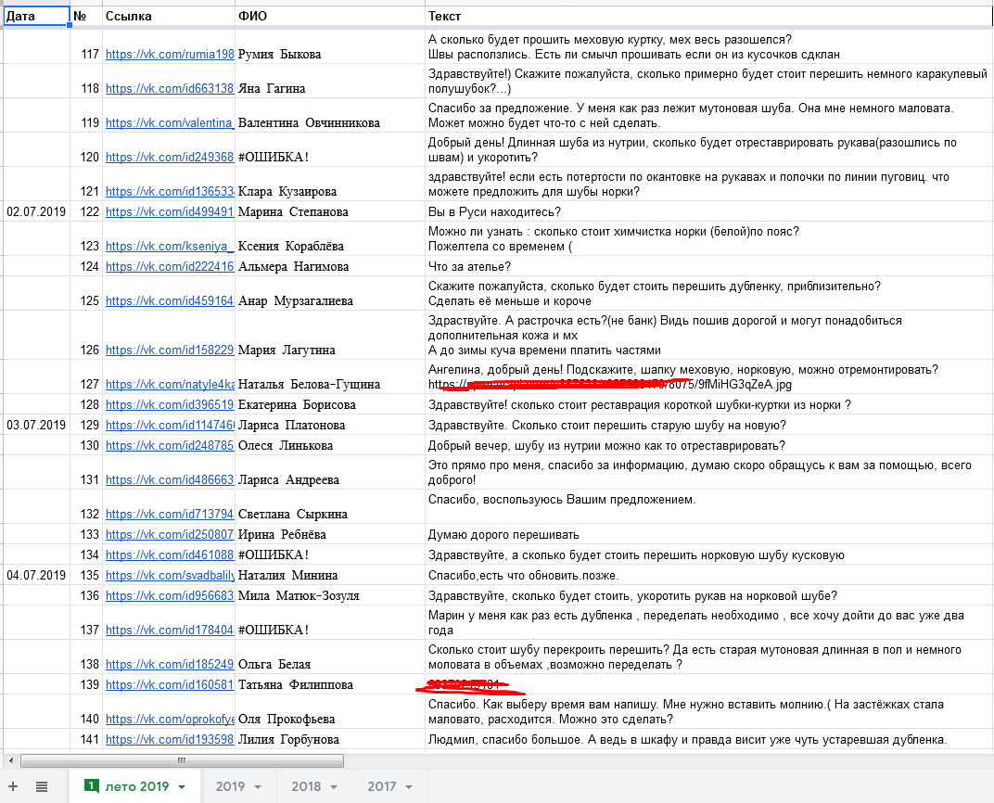The height and width of the screenshot is (803, 994).
Task: Select name cell Румия Быкова
Action: (x=330, y=47)
